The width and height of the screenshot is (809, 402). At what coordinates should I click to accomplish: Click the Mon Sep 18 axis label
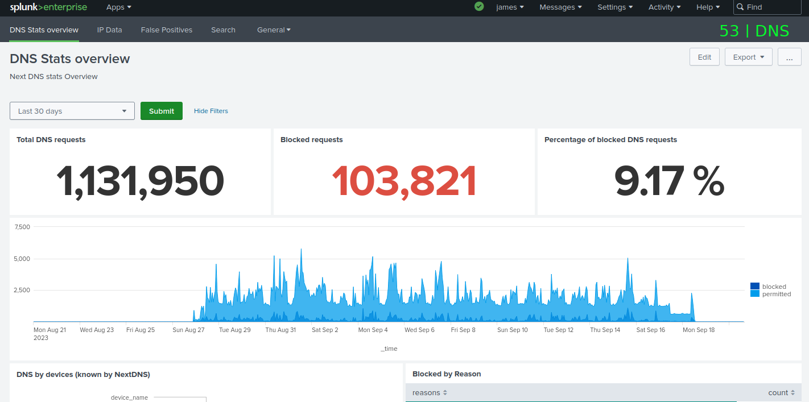699,330
